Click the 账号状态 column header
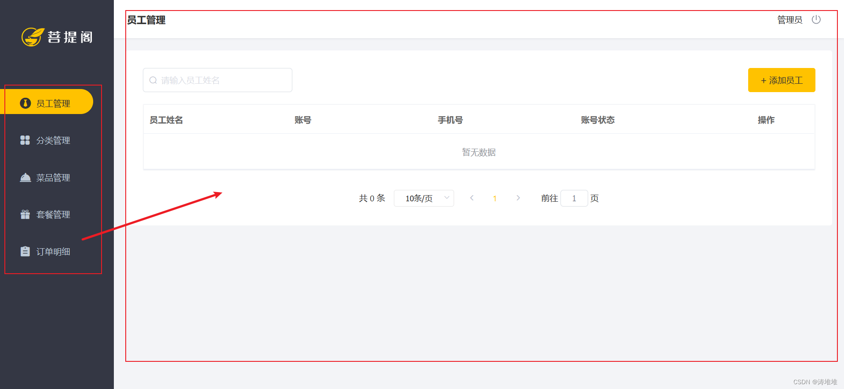 click(x=598, y=120)
